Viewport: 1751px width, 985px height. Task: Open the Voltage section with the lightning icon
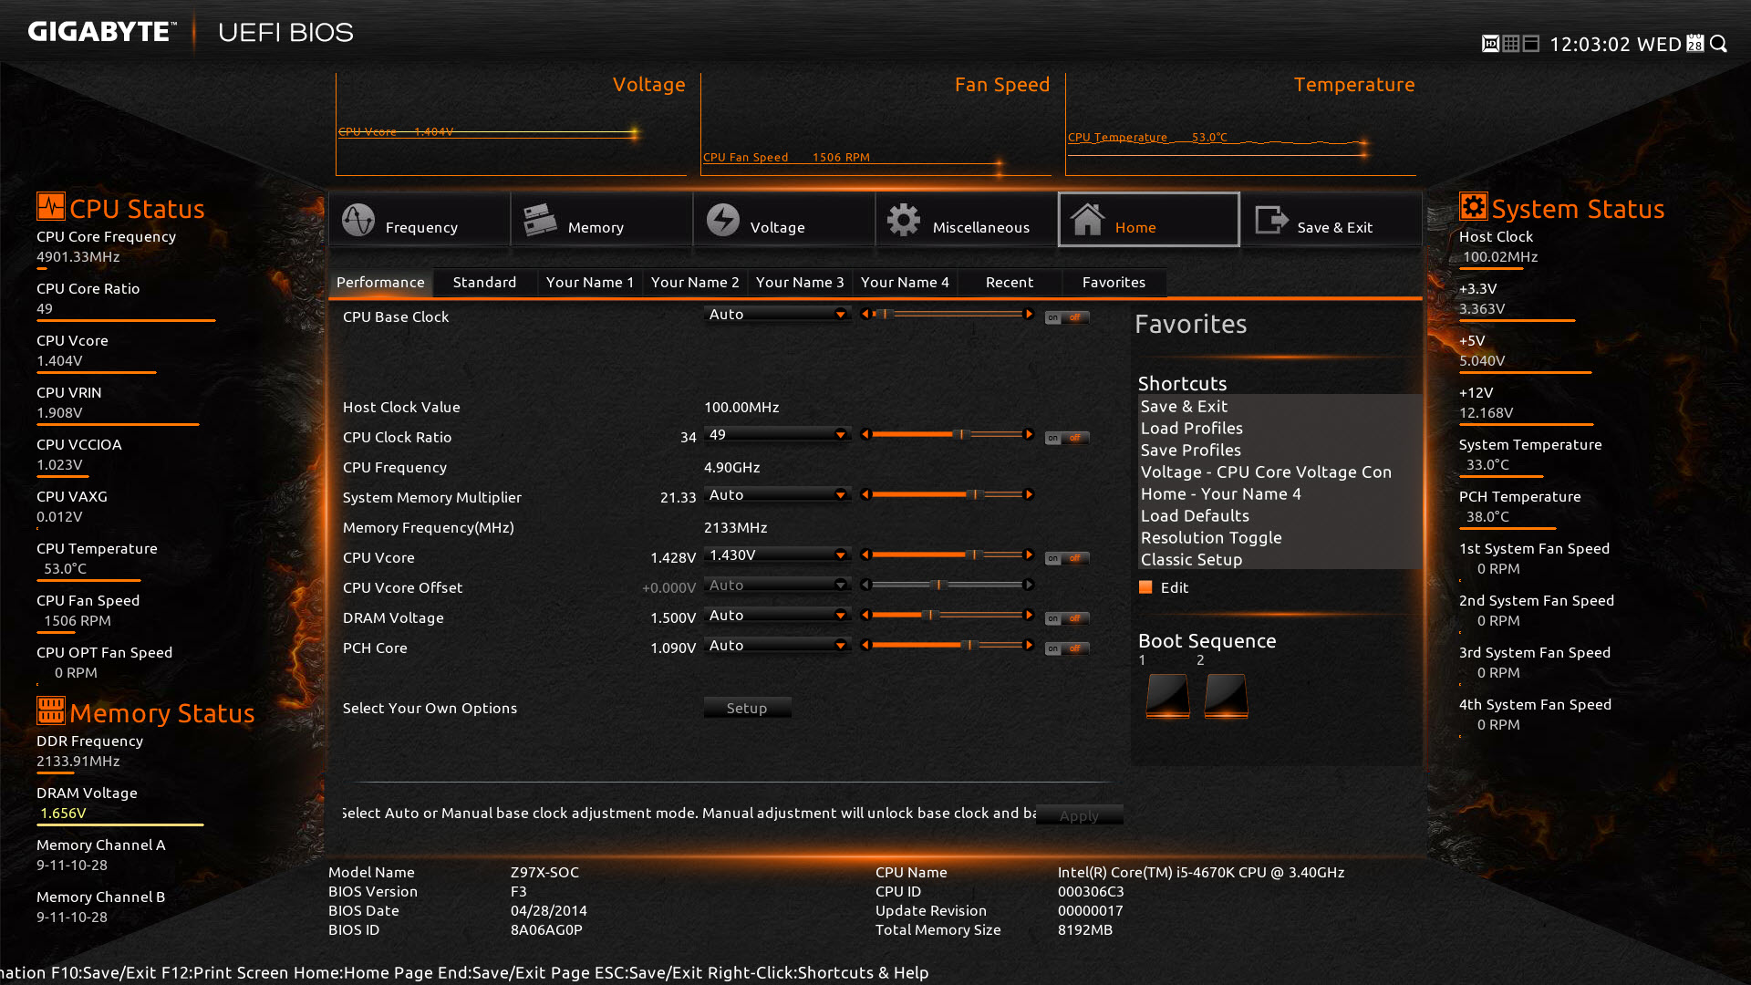[x=784, y=220]
